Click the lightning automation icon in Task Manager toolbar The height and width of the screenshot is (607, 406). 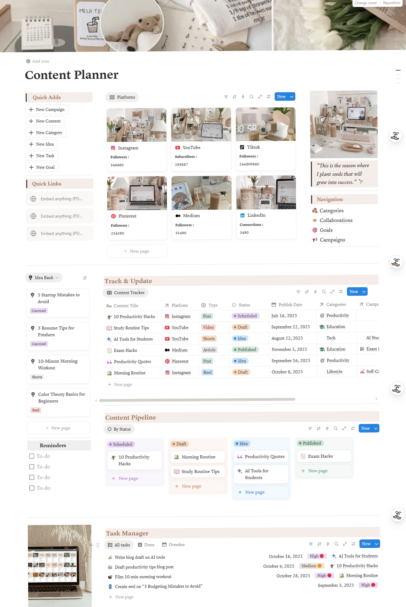(x=328, y=544)
